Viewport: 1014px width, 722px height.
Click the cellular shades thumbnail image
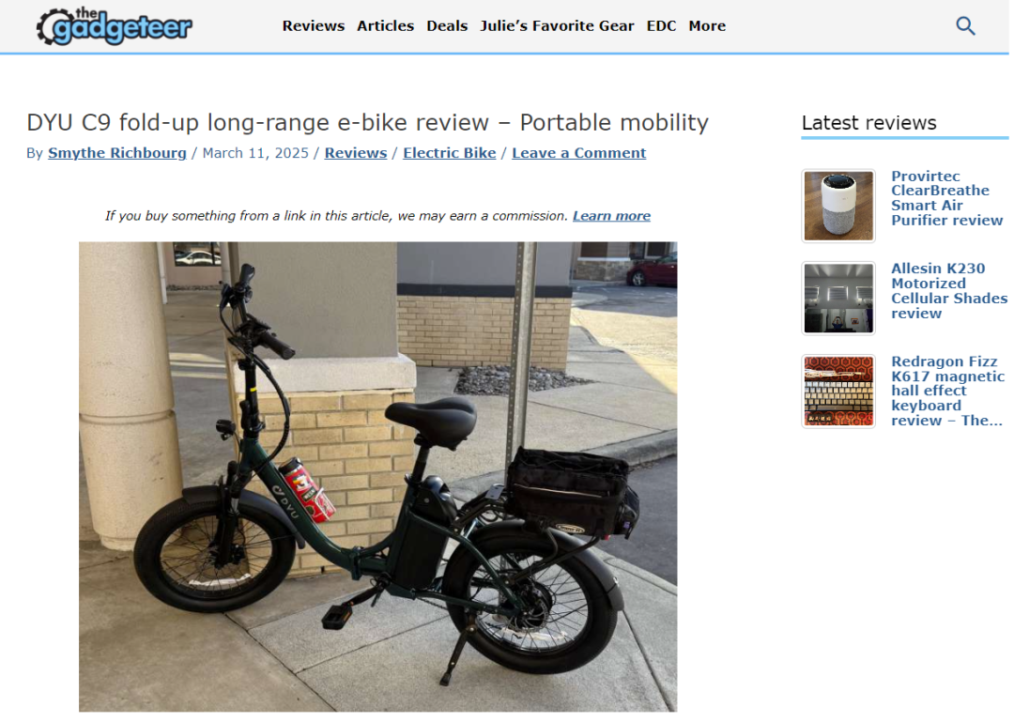pyautogui.click(x=838, y=299)
